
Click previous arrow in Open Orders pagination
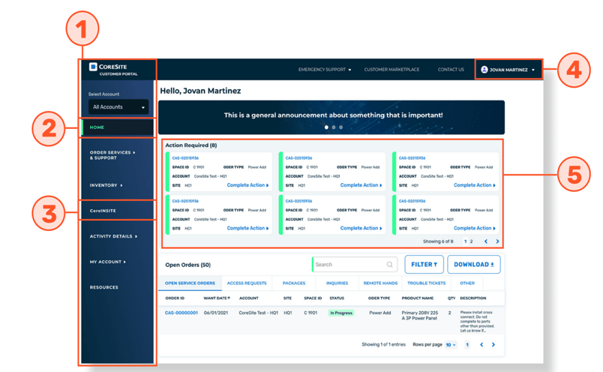[x=481, y=345]
